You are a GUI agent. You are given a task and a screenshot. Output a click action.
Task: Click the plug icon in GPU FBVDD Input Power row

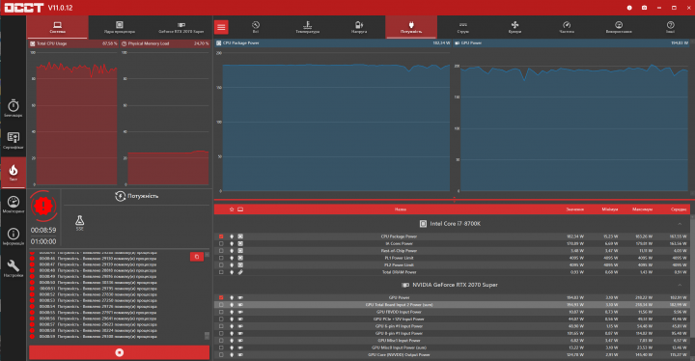tap(232, 312)
